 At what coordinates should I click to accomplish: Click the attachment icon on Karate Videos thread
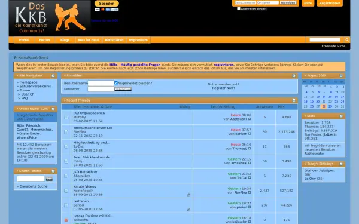click(x=188, y=195)
